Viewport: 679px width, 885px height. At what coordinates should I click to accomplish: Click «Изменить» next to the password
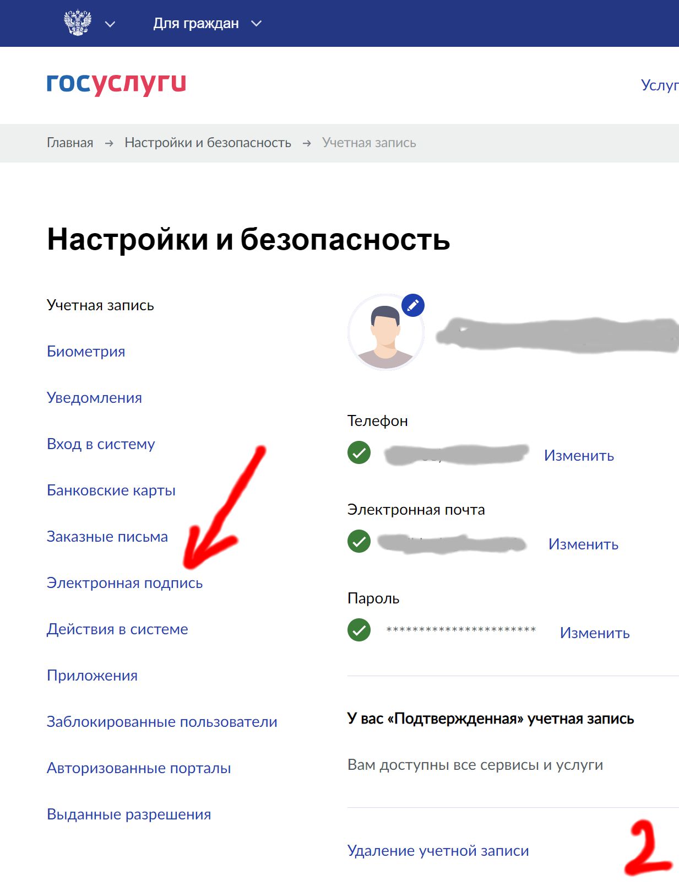click(595, 633)
